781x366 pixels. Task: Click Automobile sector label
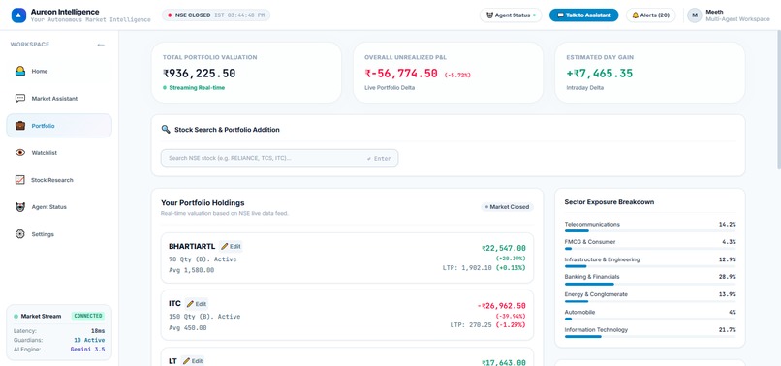point(579,312)
